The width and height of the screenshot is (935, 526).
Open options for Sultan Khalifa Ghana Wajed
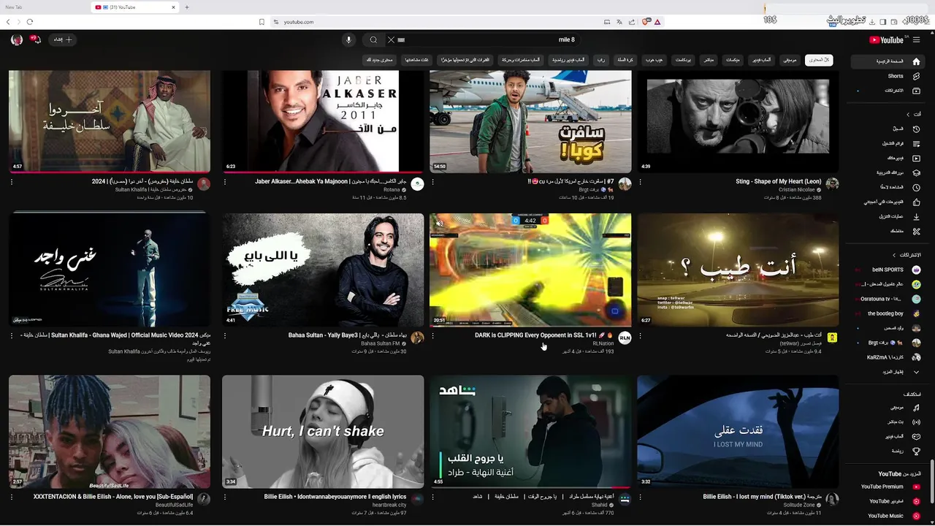point(12,336)
